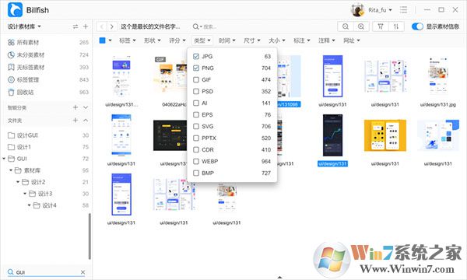Screen dimensions: 467x280
Task: Clear the GUI folder search with X
Action: [x=83, y=272]
